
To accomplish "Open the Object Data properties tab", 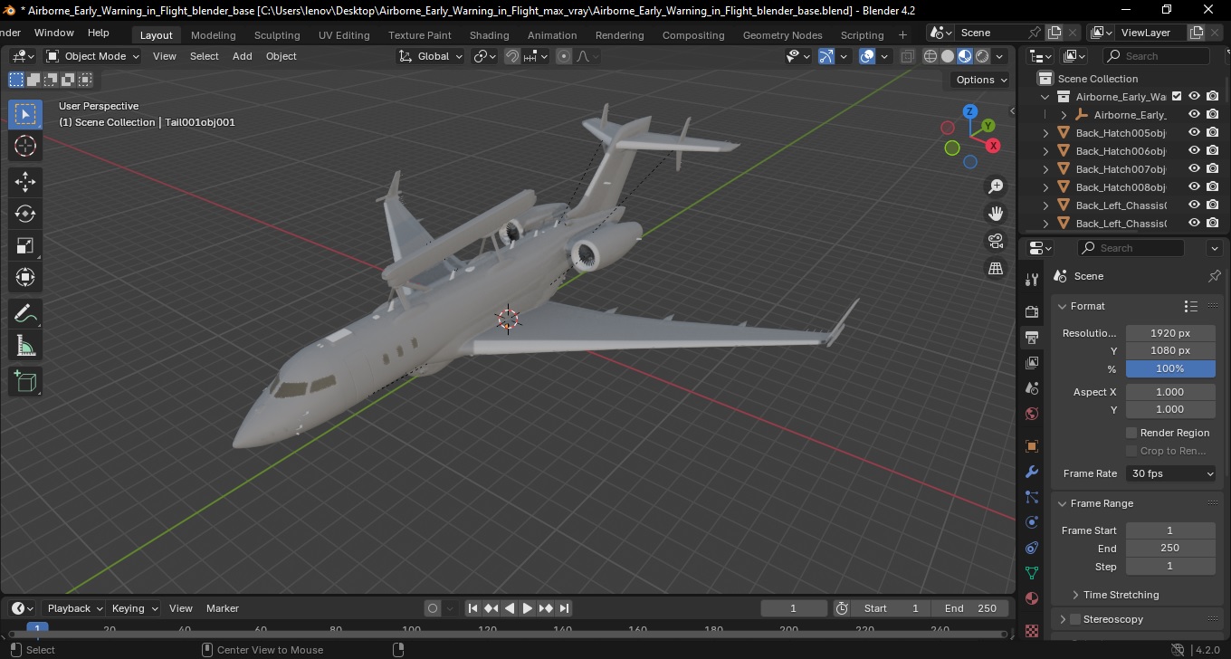I will (1032, 573).
